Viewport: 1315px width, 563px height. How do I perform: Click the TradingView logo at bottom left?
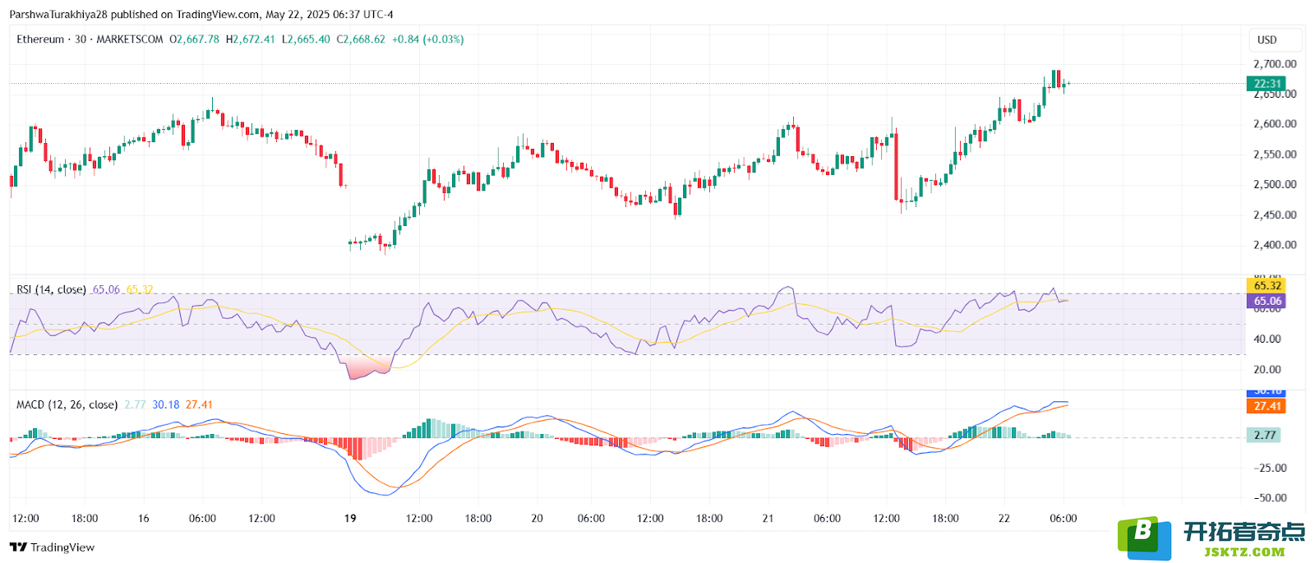[x=52, y=547]
